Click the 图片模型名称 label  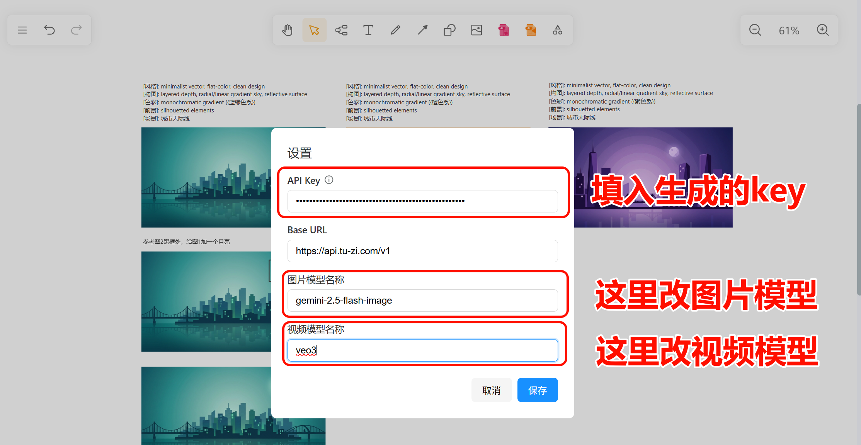316,280
